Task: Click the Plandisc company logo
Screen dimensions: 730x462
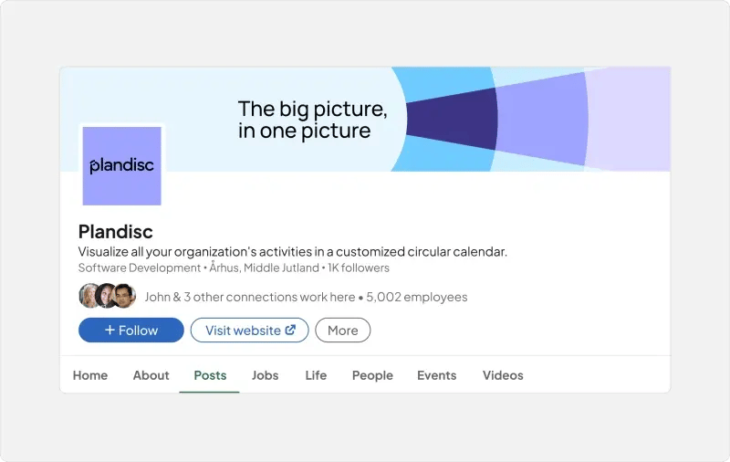Action: click(121, 165)
